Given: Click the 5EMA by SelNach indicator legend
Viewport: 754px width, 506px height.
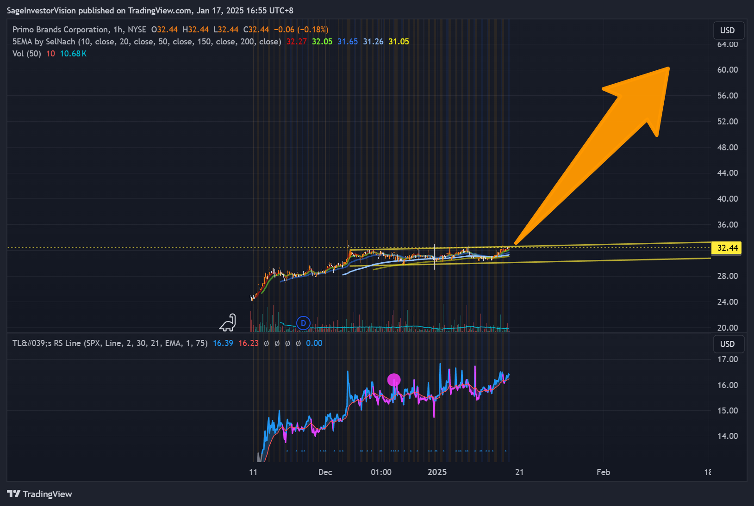Looking at the screenshot, I should click(x=147, y=42).
